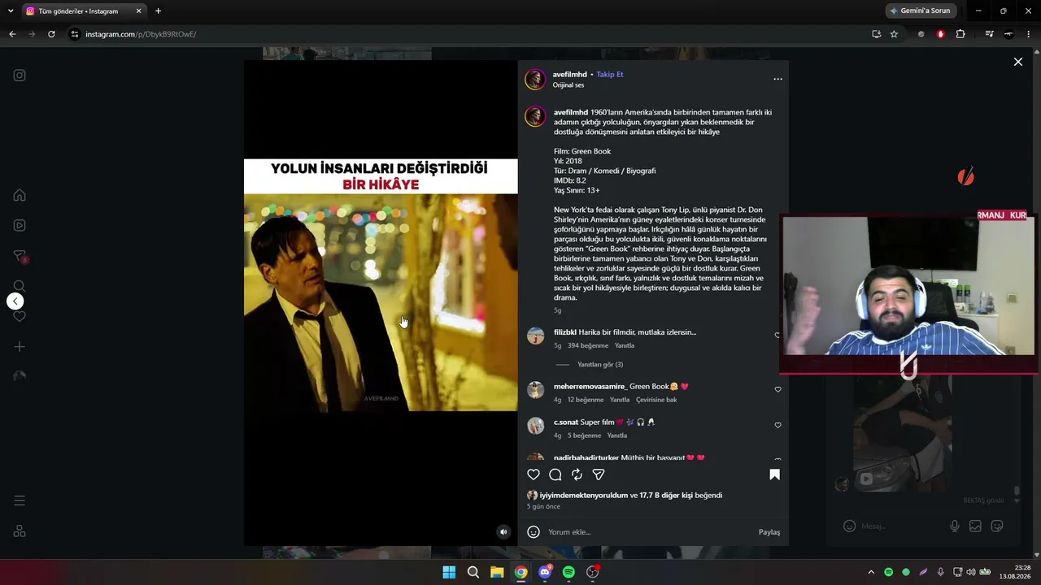Open a new browser tab

click(158, 11)
